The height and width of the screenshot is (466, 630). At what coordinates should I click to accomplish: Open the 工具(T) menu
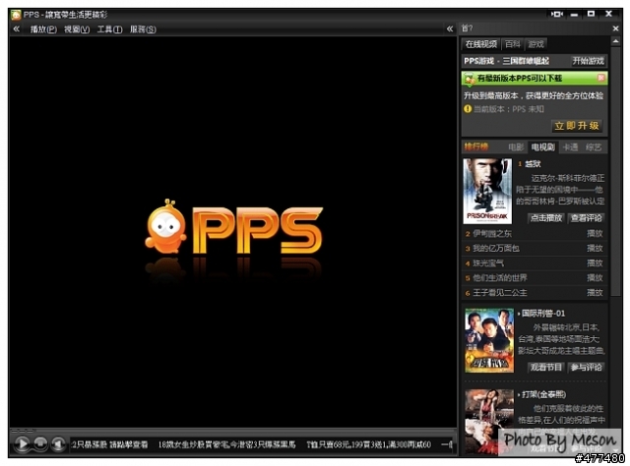[109, 29]
